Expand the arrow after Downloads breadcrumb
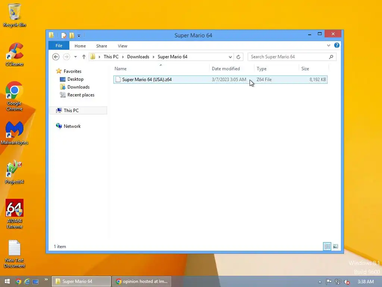 pyautogui.click(x=154, y=57)
